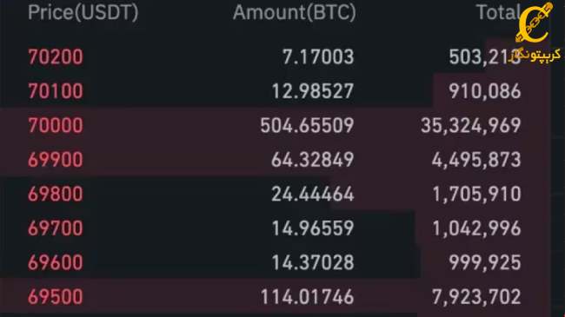Select the 70000 ask price
The image size is (565, 317).
click(x=56, y=125)
